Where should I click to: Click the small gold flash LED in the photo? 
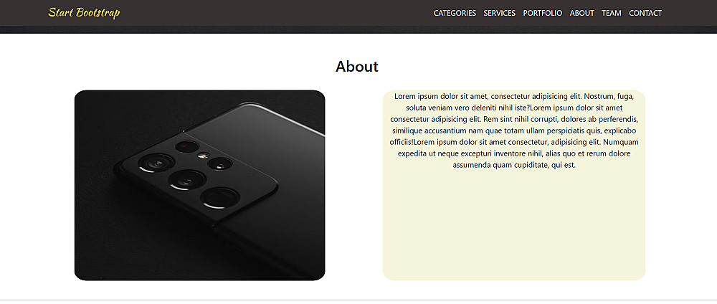pos(201,156)
